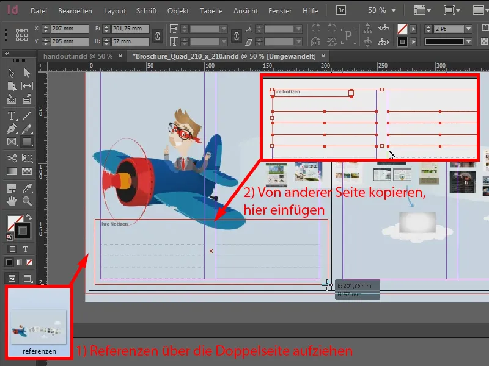Viewport: 489px width, 366px height.
Task: Click the stroke swatch in control panel
Action: point(402,41)
